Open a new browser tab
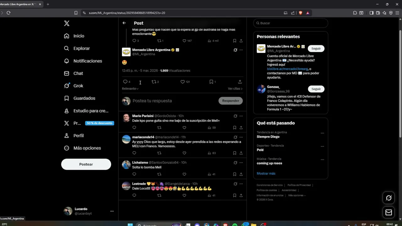402x226 pixels. click(x=48, y=4)
